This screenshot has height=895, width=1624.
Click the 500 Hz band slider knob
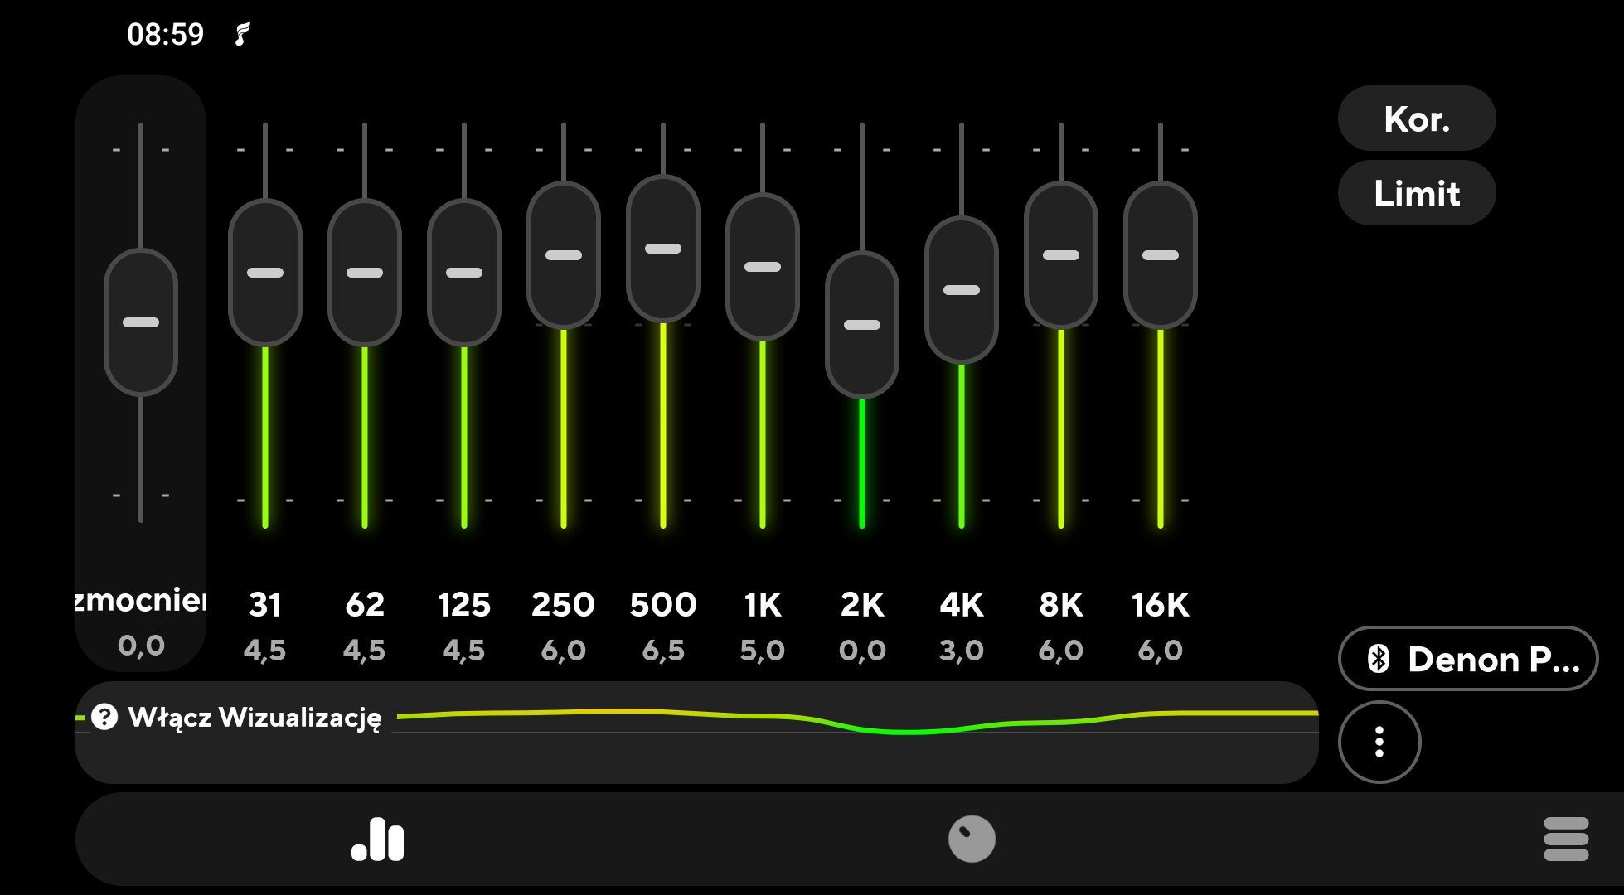click(663, 249)
